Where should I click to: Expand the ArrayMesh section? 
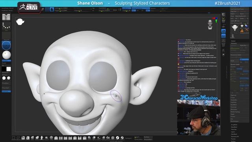pos(234,125)
